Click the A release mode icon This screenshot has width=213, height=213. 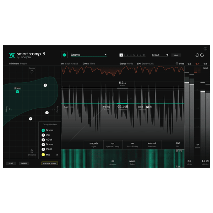point(147,107)
